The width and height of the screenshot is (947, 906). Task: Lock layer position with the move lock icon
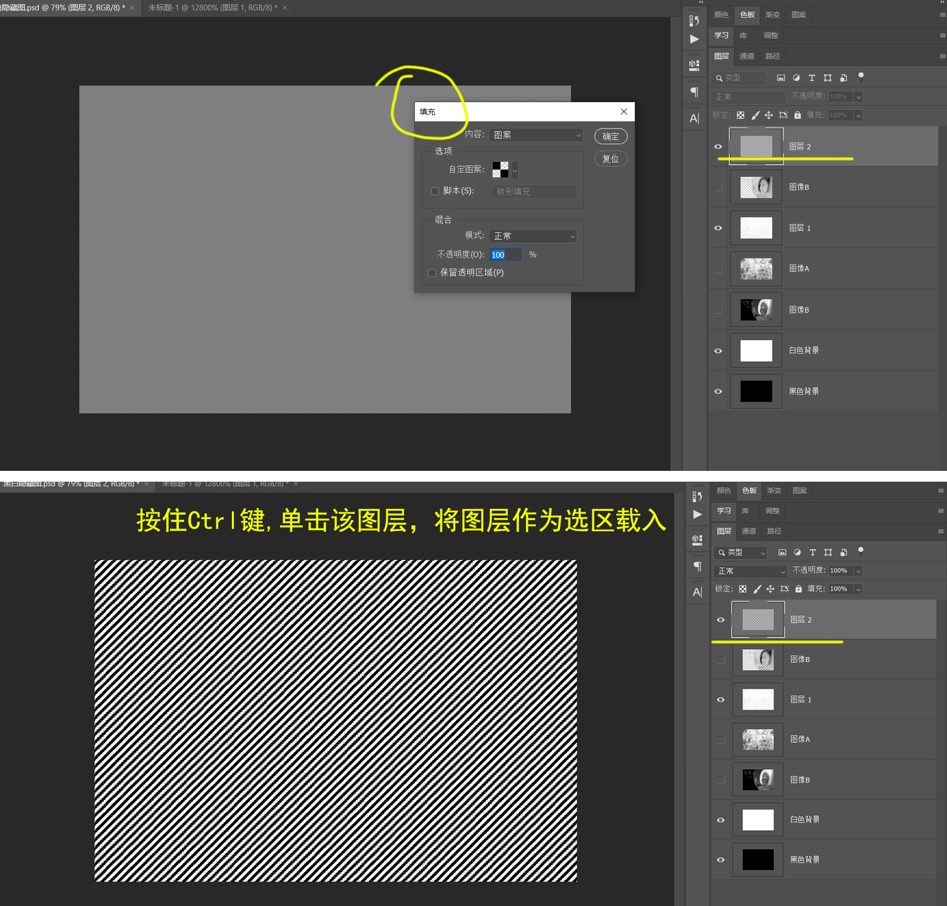pos(769,115)
